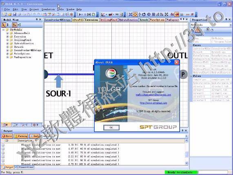The width and height of the screenshot is (233, 175).
Task: Open the Project menu
Action: (34, 9)
